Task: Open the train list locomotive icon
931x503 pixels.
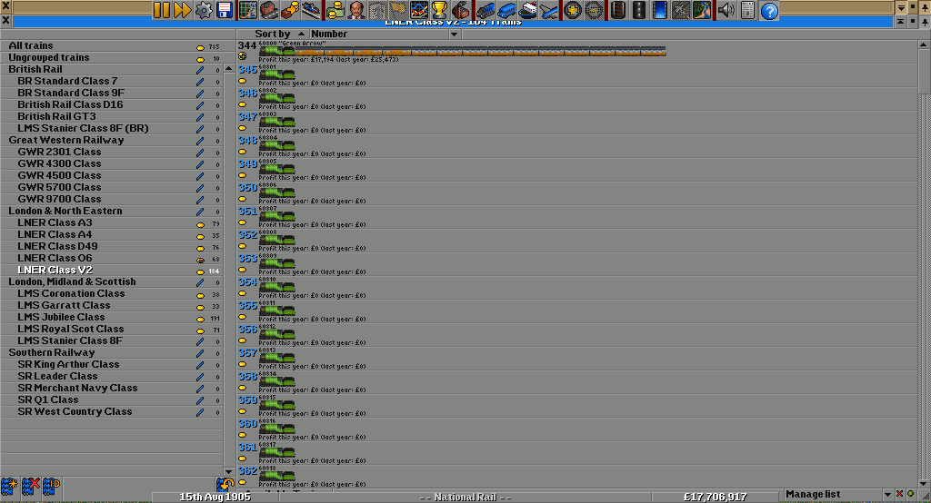Action: (x=486, y=10)
